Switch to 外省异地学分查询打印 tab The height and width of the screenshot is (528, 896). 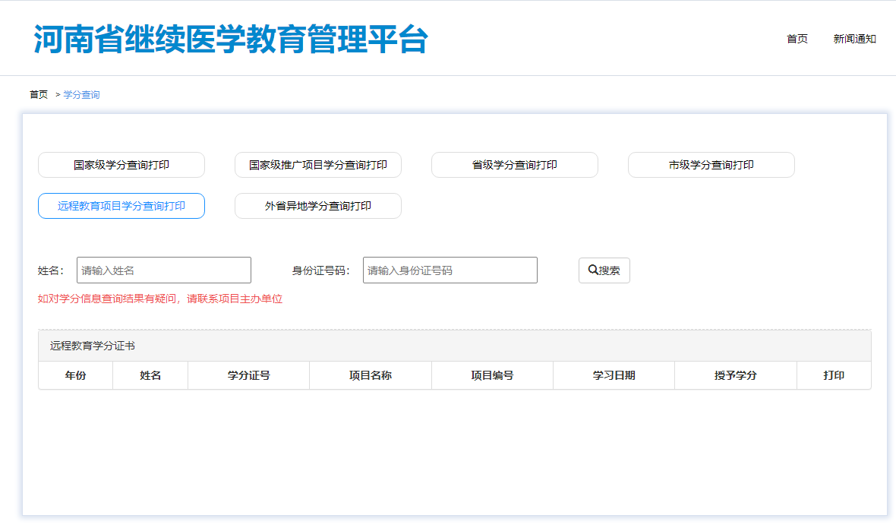click(318, 206)
